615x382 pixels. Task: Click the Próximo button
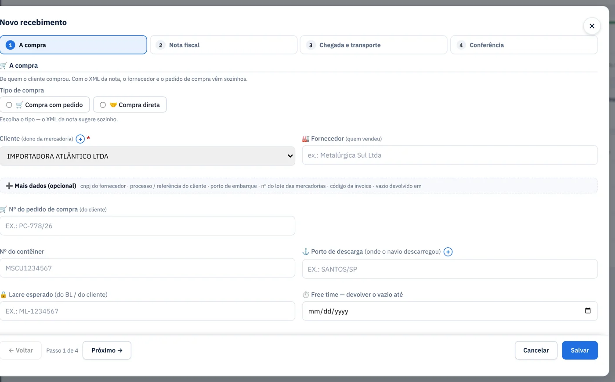coord(107,350)
